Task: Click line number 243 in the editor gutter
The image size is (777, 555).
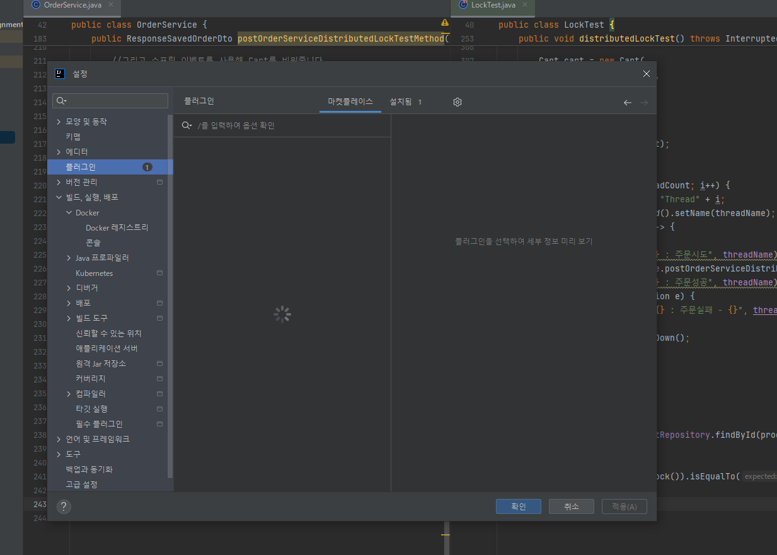Action: tap(39, 504)
